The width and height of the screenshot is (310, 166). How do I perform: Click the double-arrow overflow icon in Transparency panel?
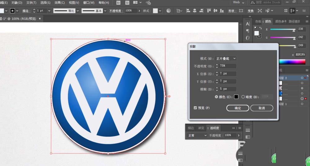click(x=233, y=128)
